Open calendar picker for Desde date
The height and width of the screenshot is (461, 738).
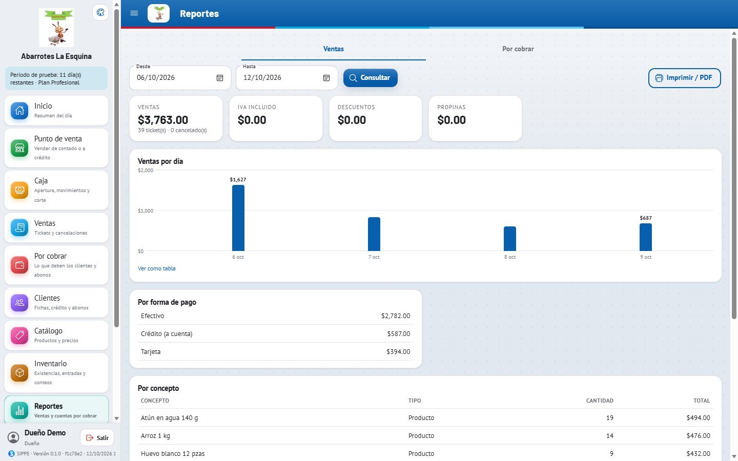[220, 78]
